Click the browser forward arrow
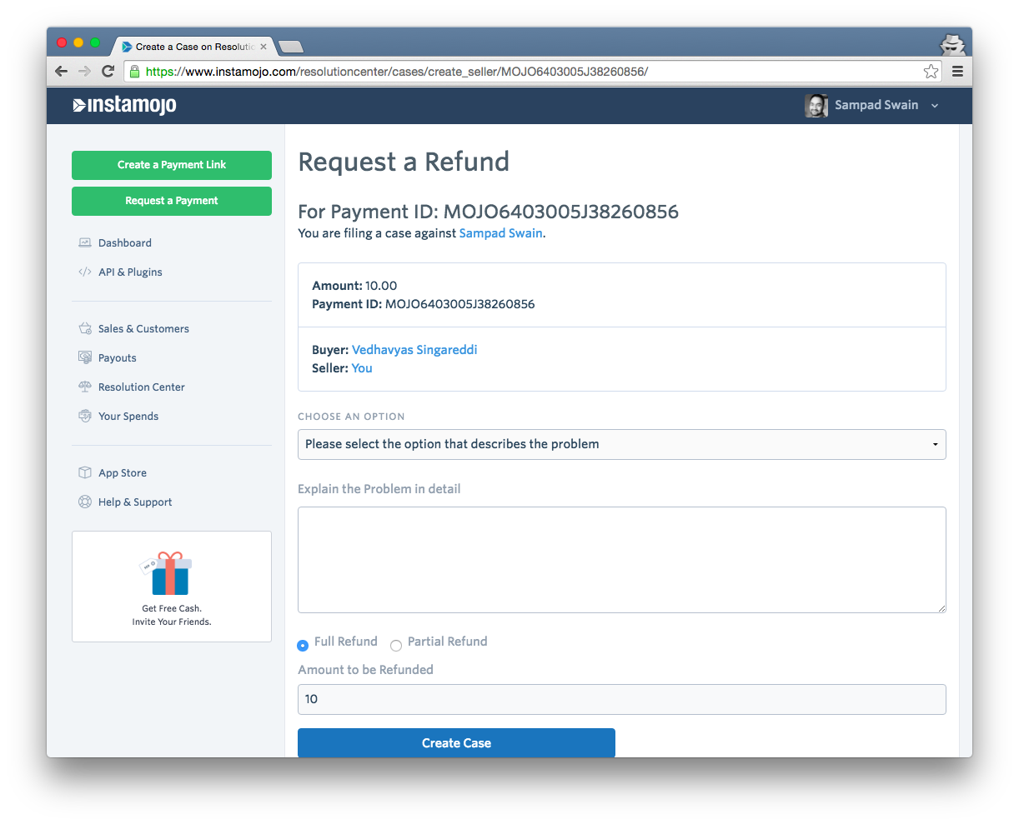This screenshot has width=1019, height=824. pos(84,72)
